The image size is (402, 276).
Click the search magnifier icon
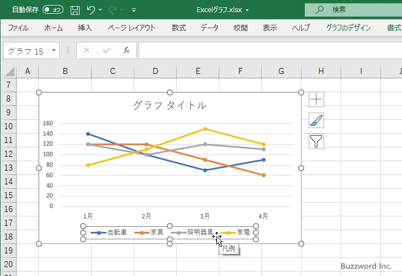pos(320,9)
